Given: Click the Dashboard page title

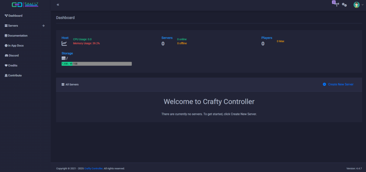Looking at the screenshot, I should click(x=65, y=18).
